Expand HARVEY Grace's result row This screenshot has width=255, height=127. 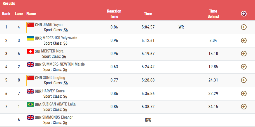[x=244, y=93]
